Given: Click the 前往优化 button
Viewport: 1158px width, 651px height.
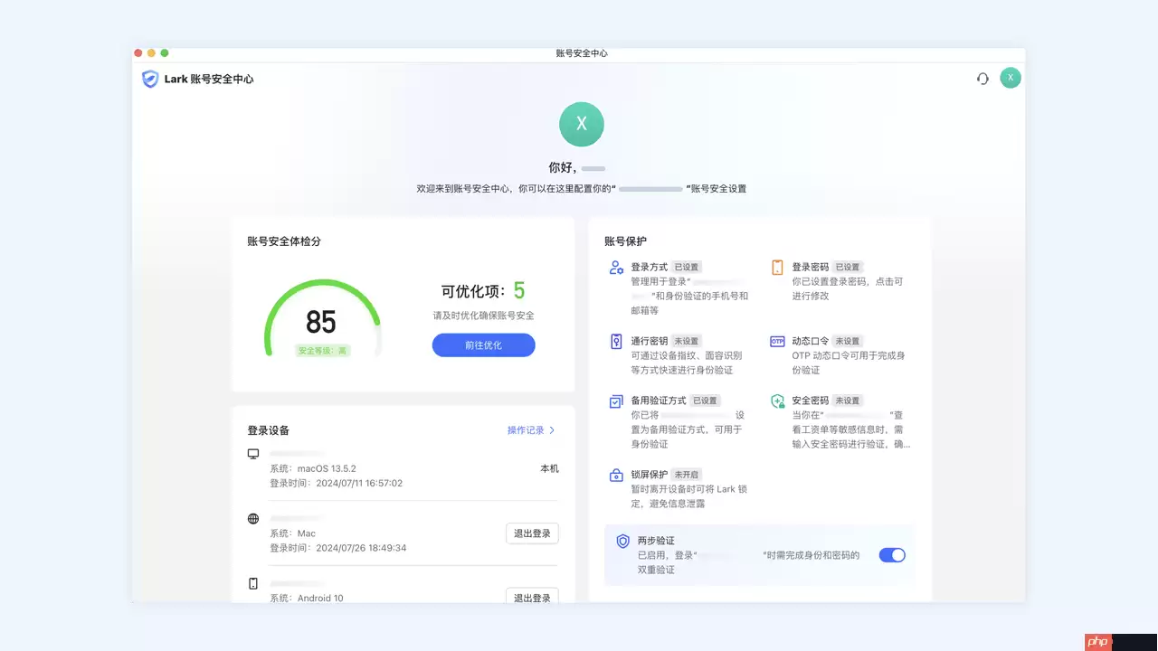Looking at the screenshot, I should coord(483,344).
